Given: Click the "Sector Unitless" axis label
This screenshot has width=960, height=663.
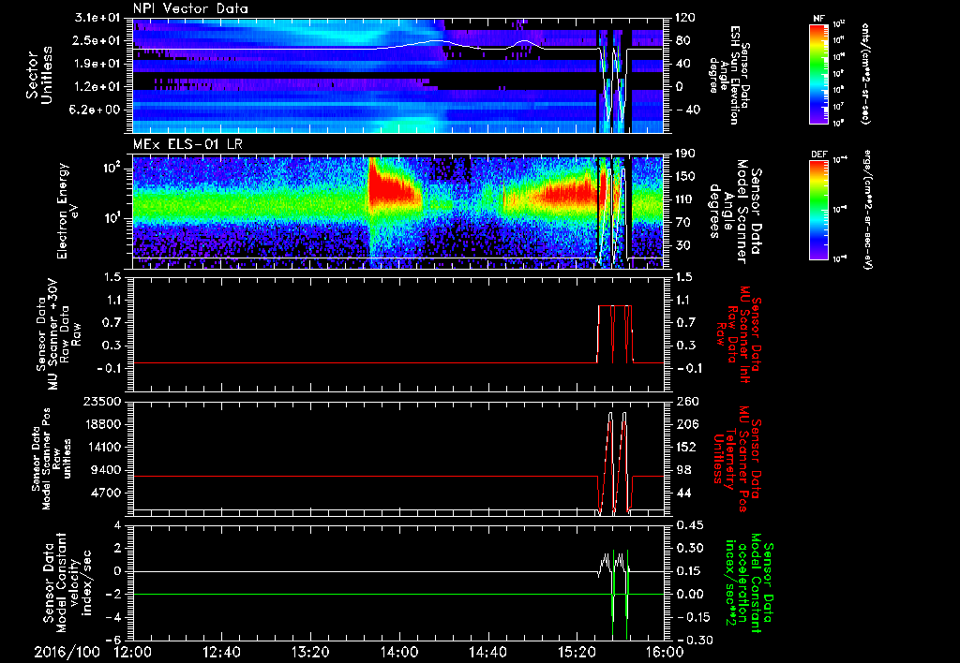Looking at the screenshot, I should 39,75.
